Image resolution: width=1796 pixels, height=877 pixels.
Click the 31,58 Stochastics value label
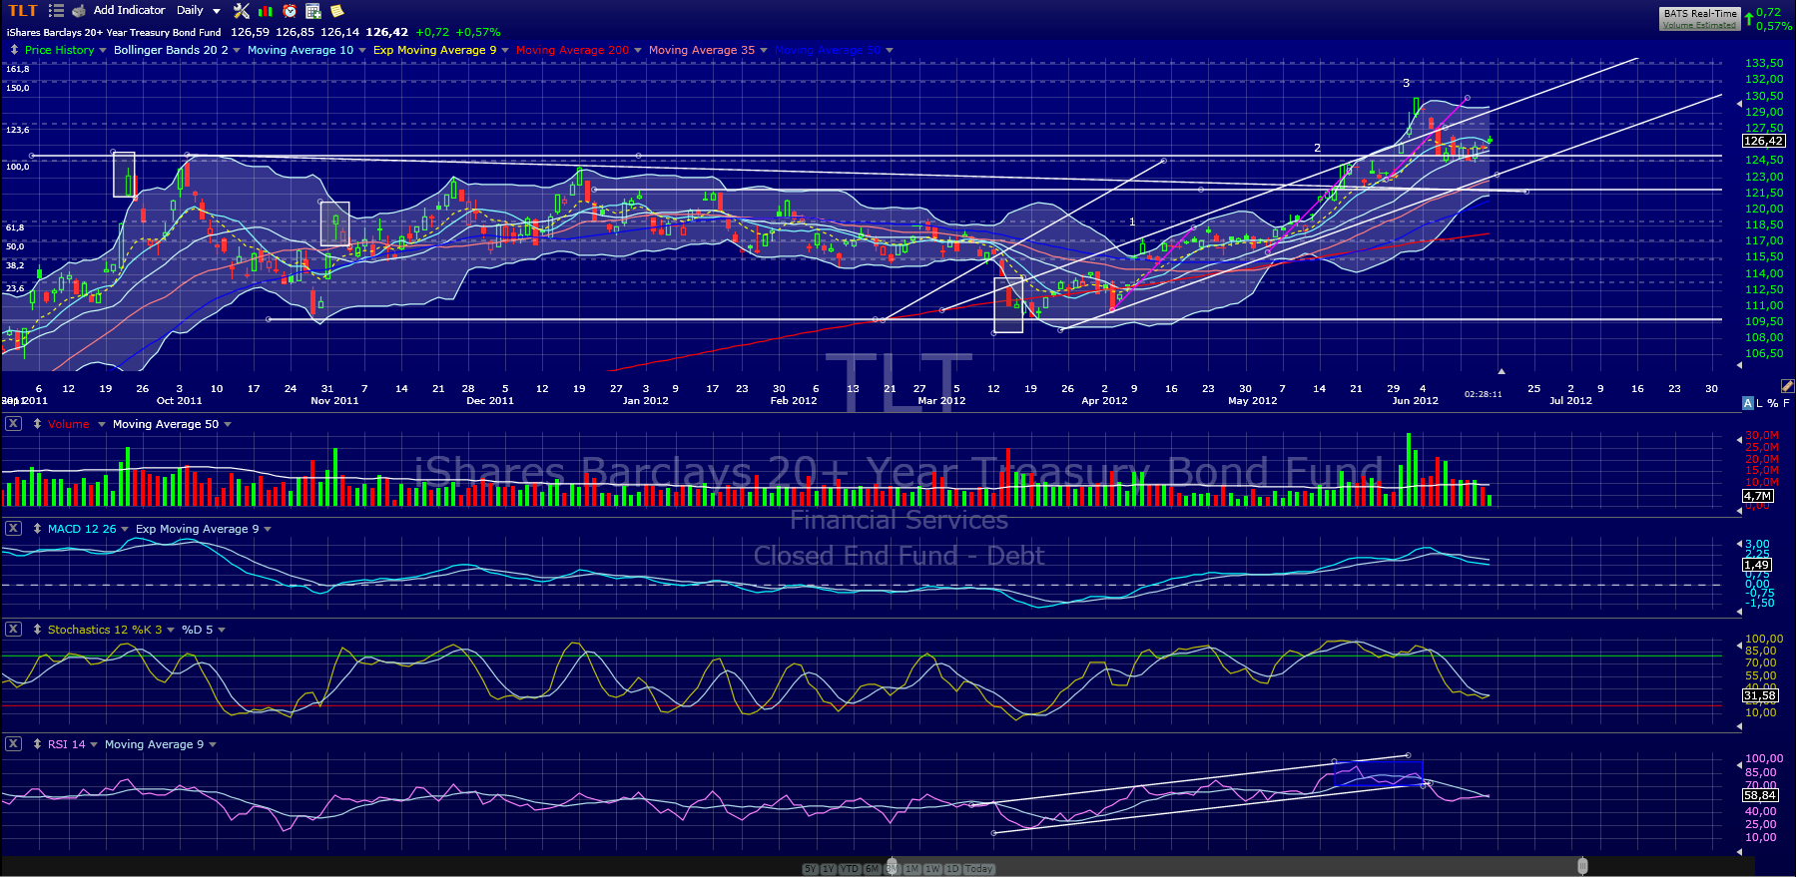coord(1760,695)
